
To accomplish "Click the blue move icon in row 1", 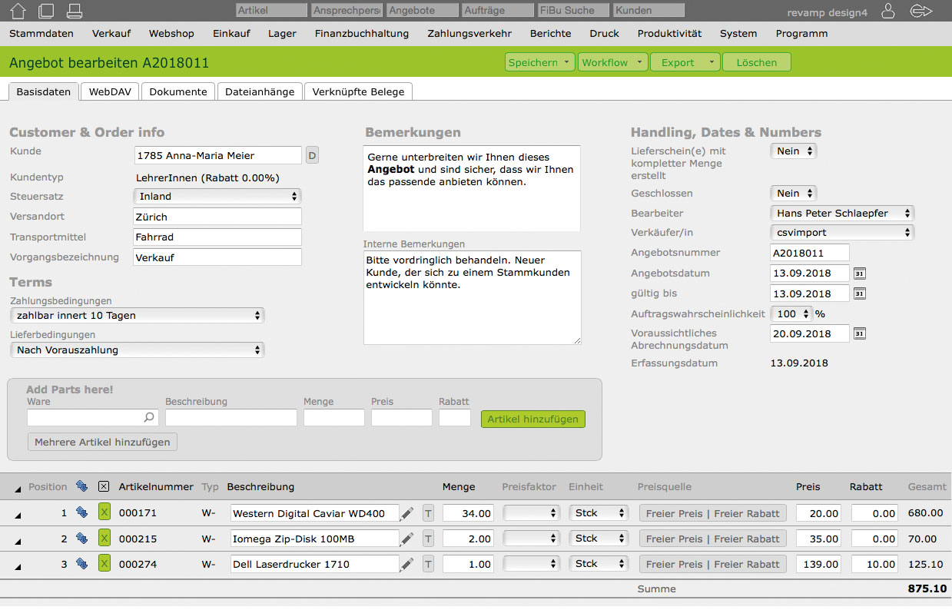I will [81, 513].
